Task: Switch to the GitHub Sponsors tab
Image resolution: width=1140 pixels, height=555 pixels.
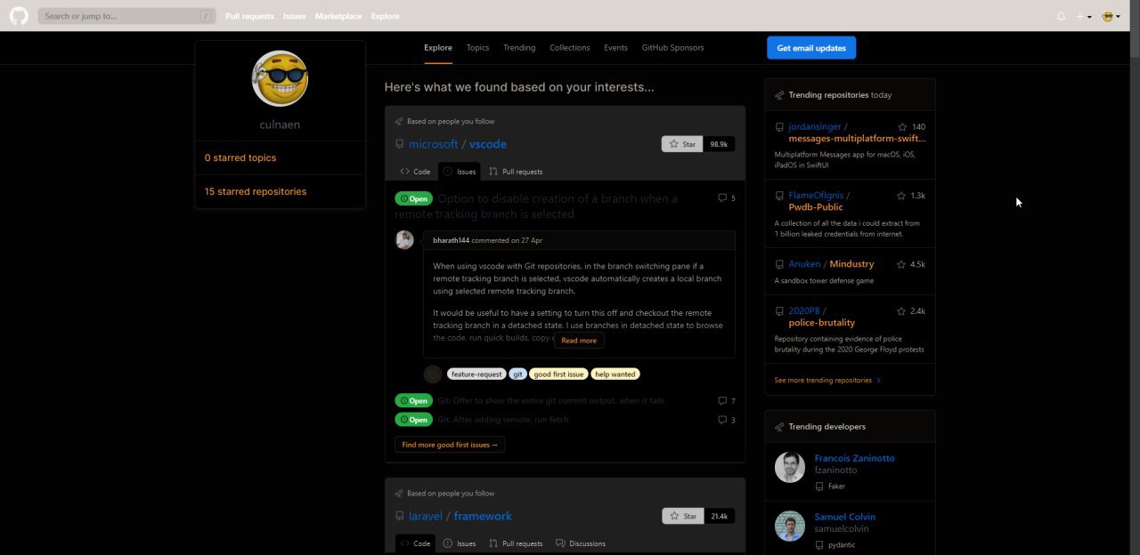Action: [x=673, y=48]
